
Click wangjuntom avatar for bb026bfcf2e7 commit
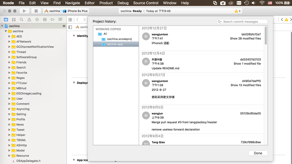click(146, 36)
